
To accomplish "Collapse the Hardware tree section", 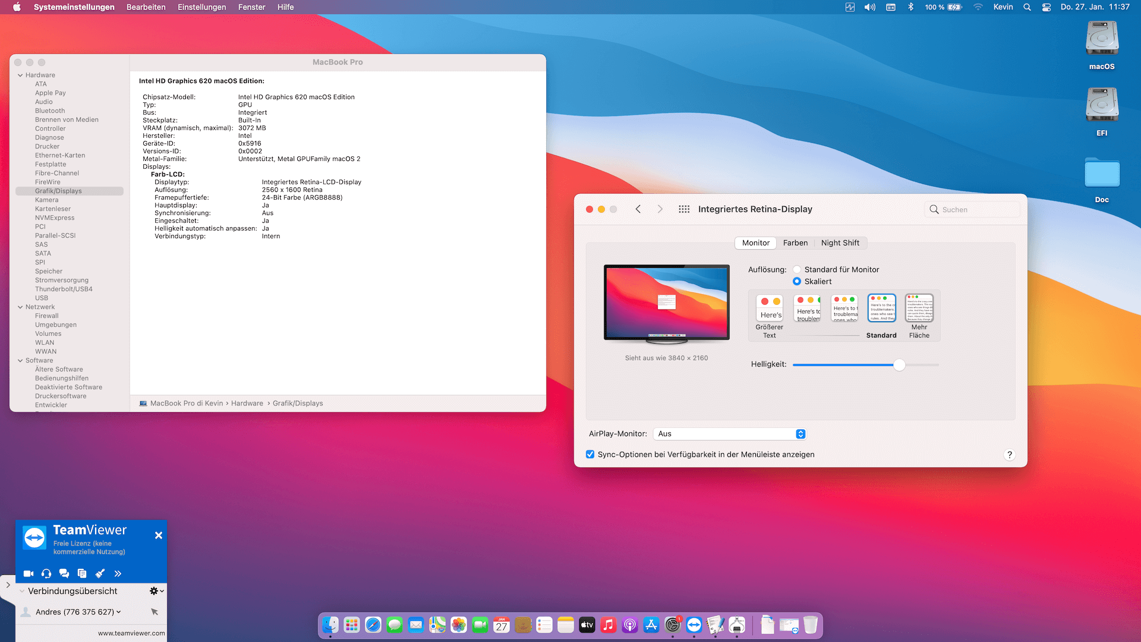I will pos(20,75).
